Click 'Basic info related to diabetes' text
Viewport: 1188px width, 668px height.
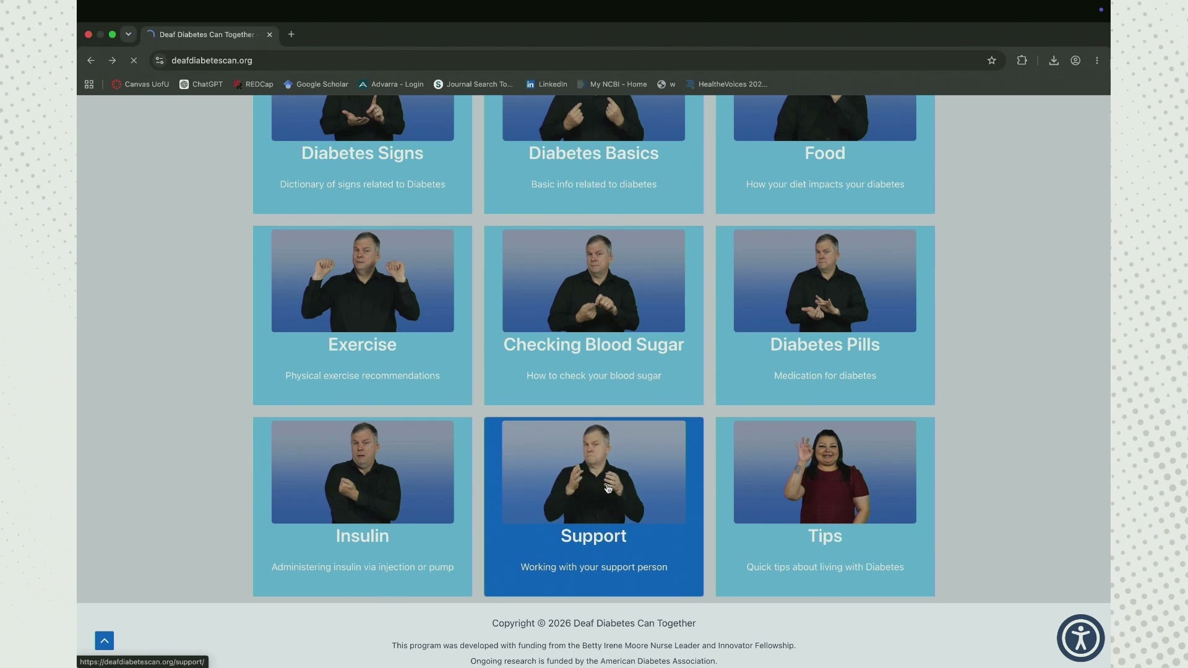[594, 184]
